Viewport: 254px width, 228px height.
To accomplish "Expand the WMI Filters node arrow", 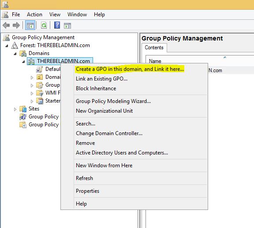I will pos(32,93).
